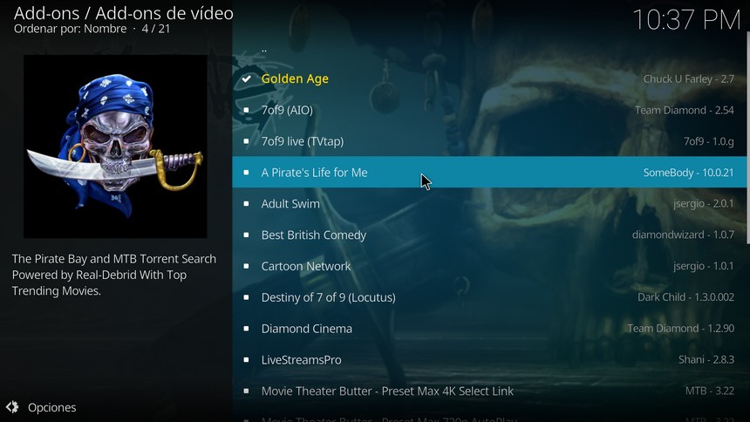Click the bullet icon beside 7of9 (AIO)
The image size is (750, 422).
246,110
